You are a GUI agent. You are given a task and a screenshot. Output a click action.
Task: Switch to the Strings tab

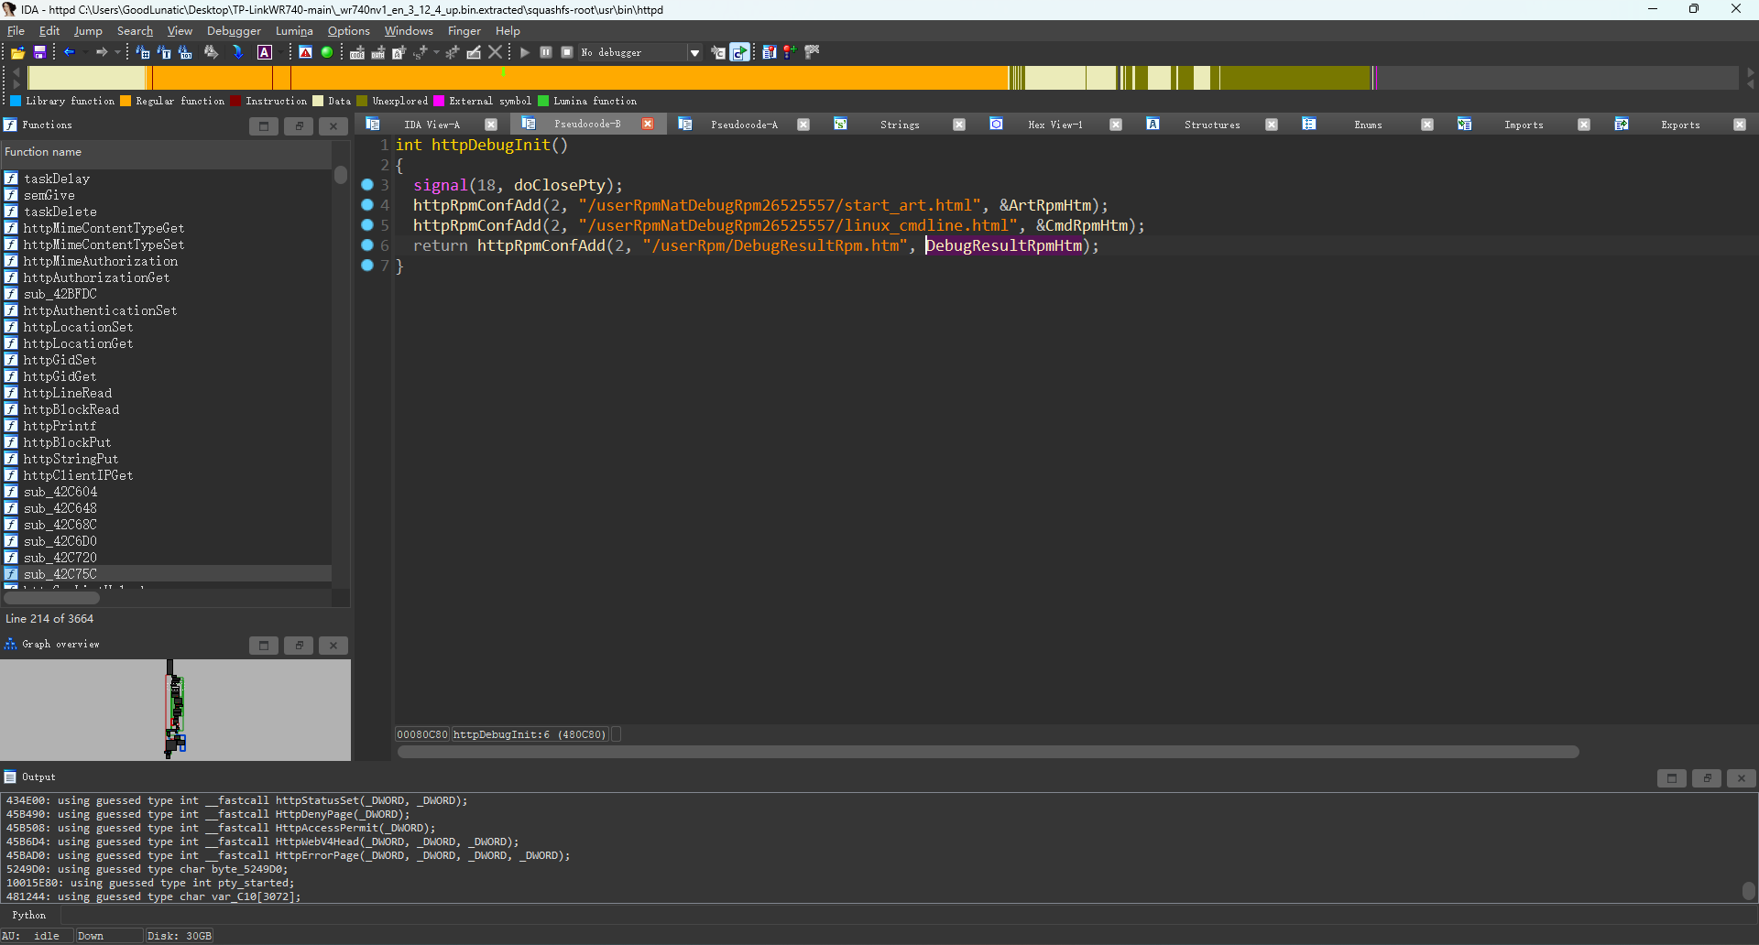click(900, 125)
